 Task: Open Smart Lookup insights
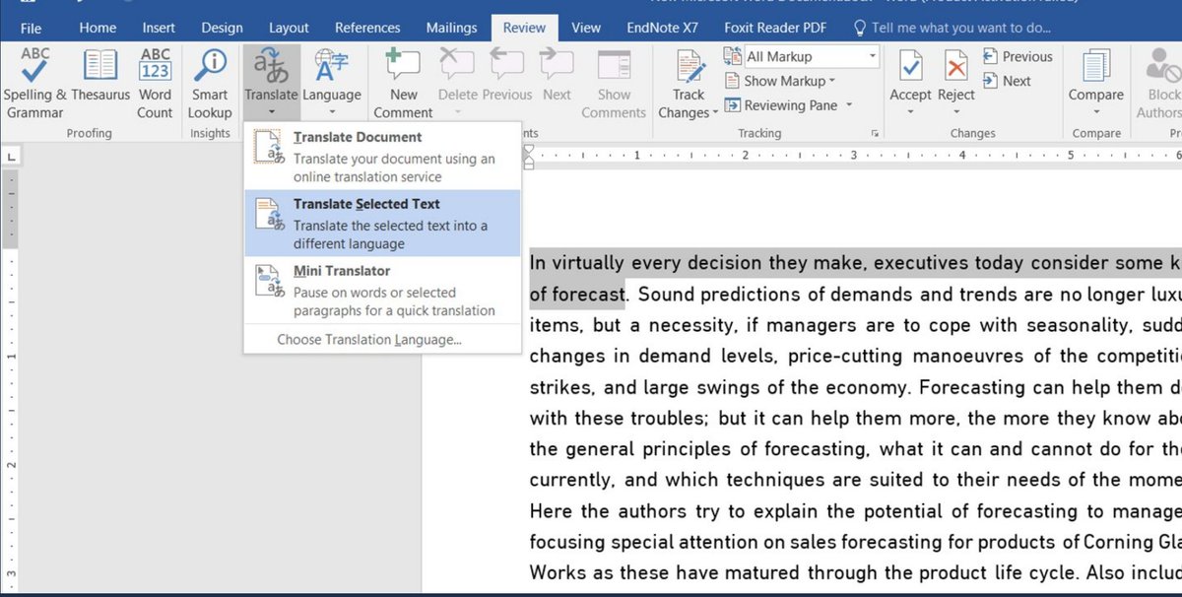point(210,83)
